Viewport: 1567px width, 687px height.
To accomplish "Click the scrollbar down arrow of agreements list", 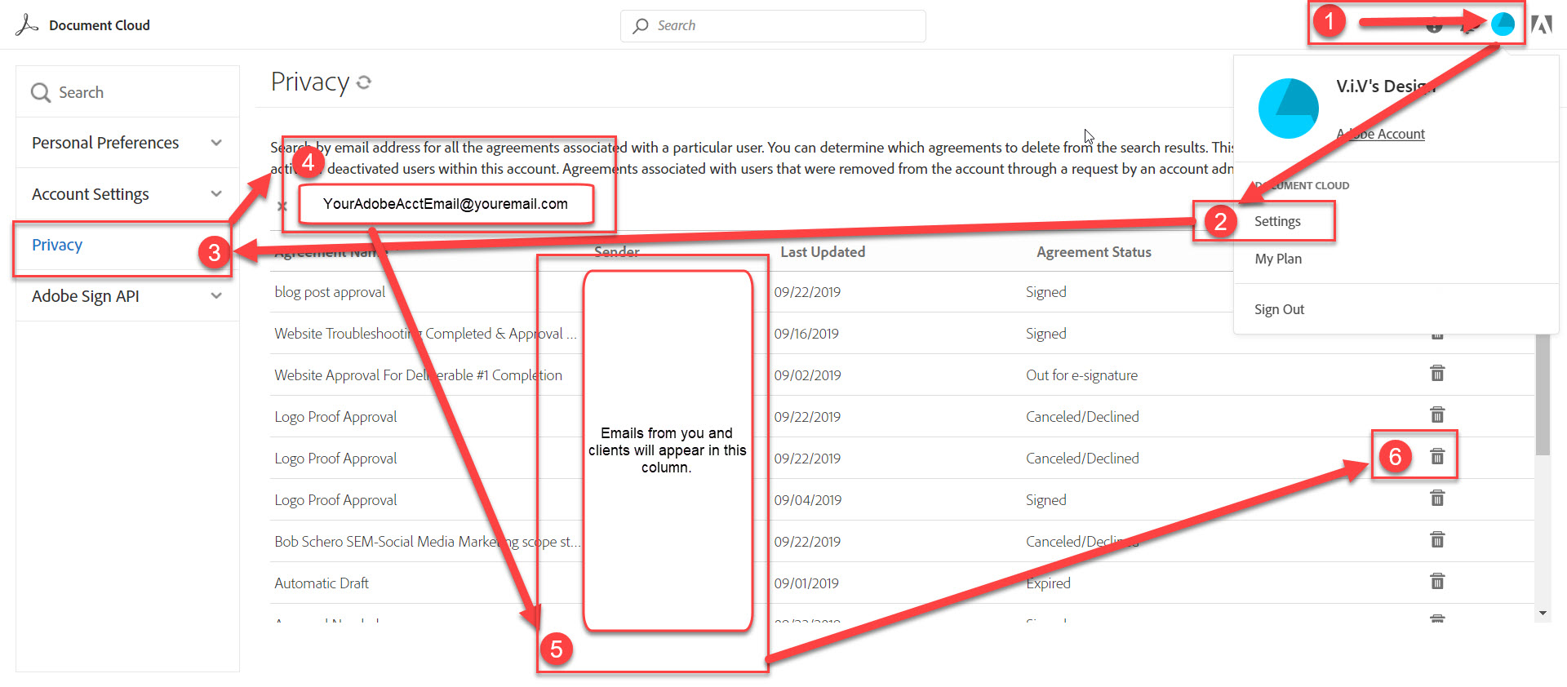I will pyautogui.click(x=1543, y=613).
